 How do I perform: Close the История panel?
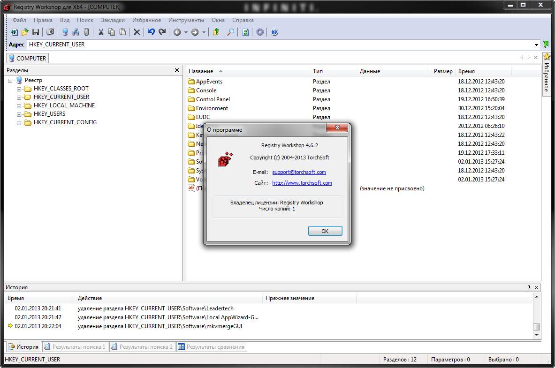pos(536,287)
